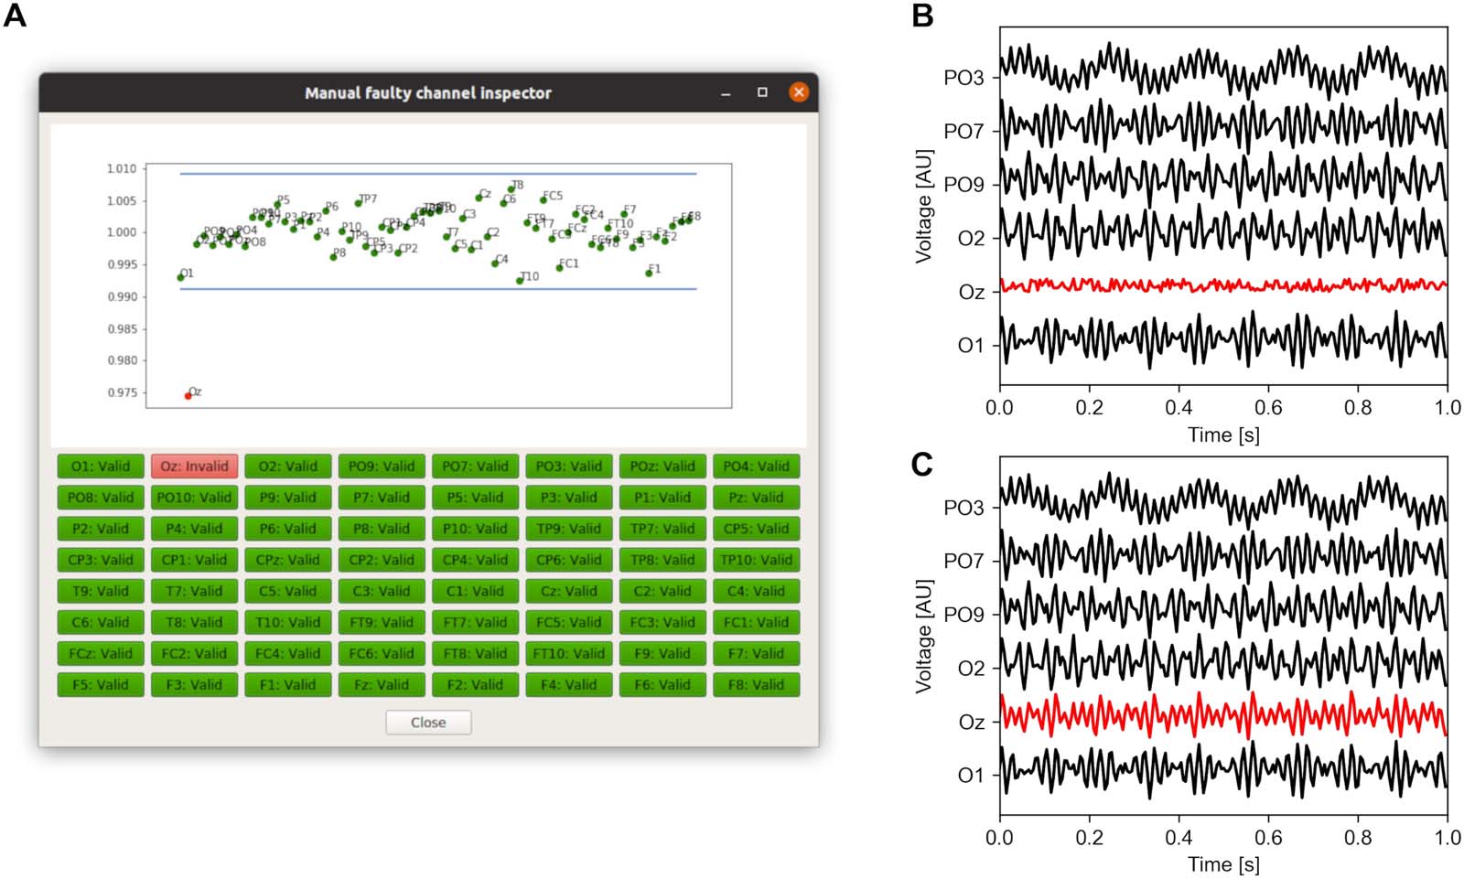Toggle the POz: Valid channel button
The width and height of the screenshot is (1464, 879).
(662, 466)
